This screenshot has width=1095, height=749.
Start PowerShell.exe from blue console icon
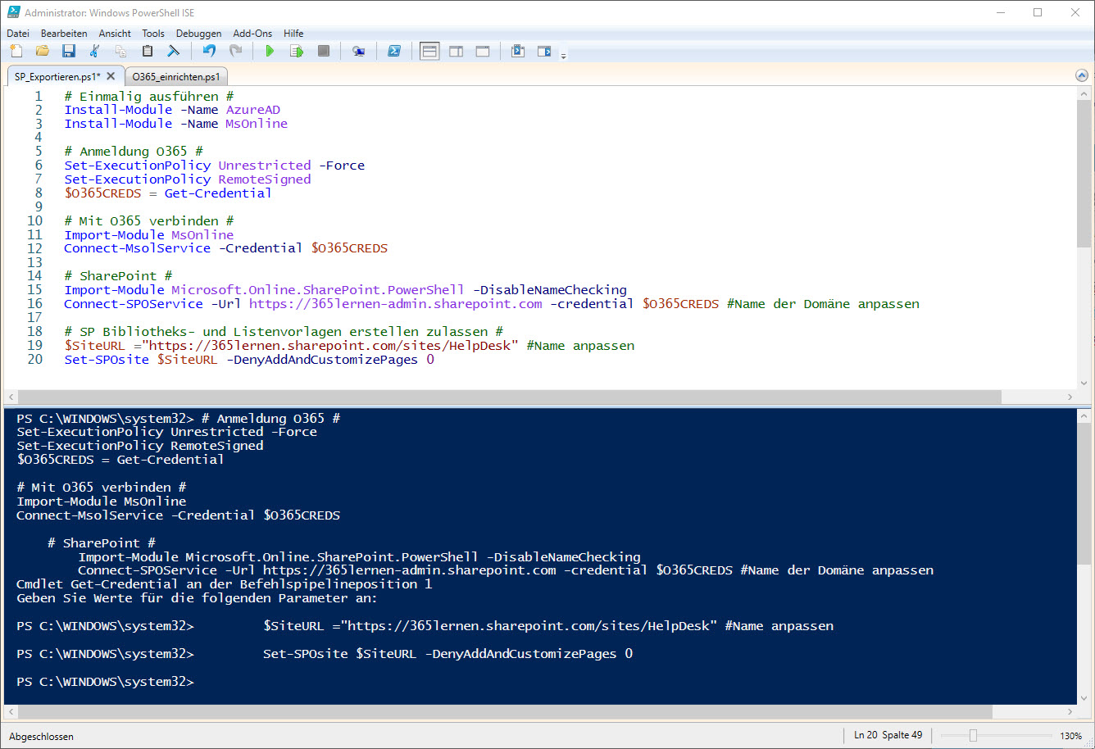click(x=394, y=51)
